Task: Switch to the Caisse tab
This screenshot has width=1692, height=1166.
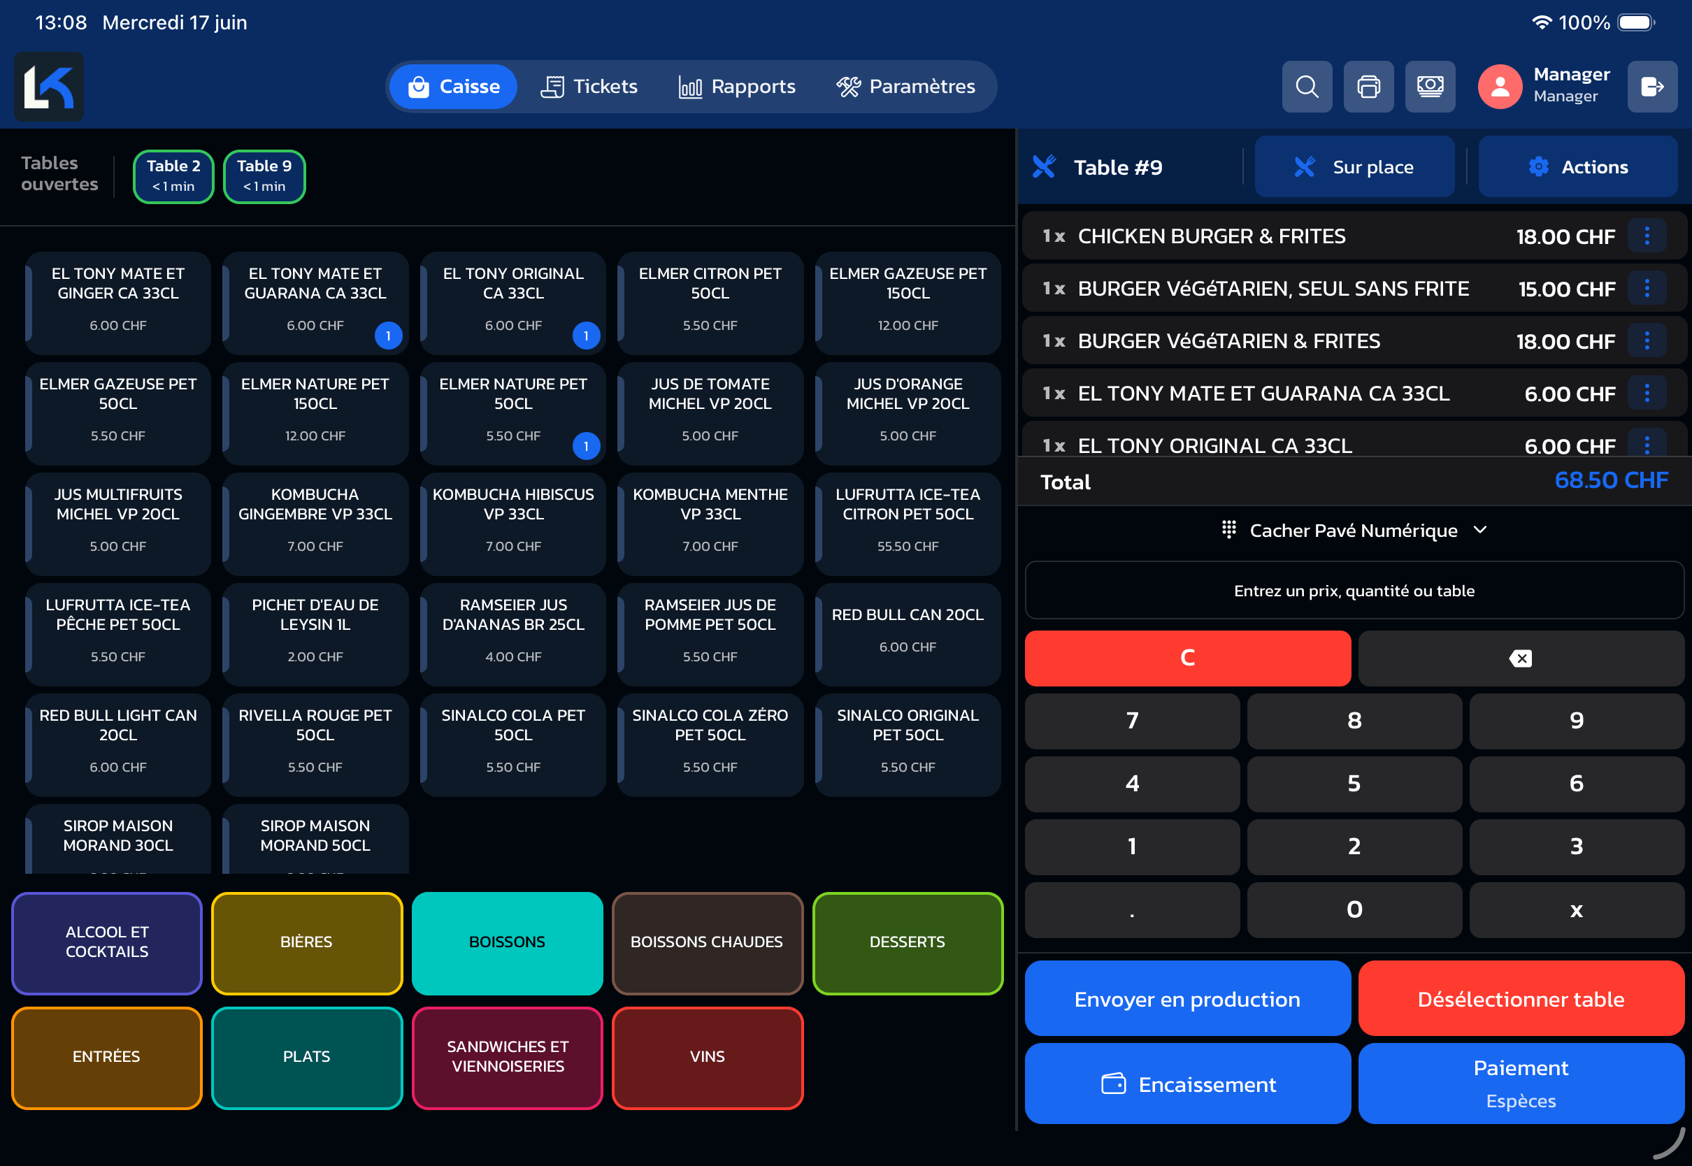Action: tap(453, 87)
